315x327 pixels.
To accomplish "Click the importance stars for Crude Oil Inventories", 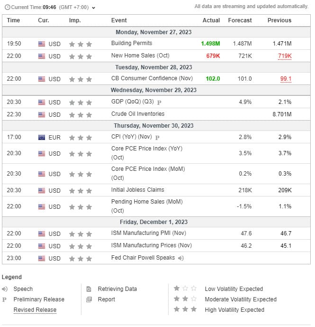I will click(x=80, y=114).
